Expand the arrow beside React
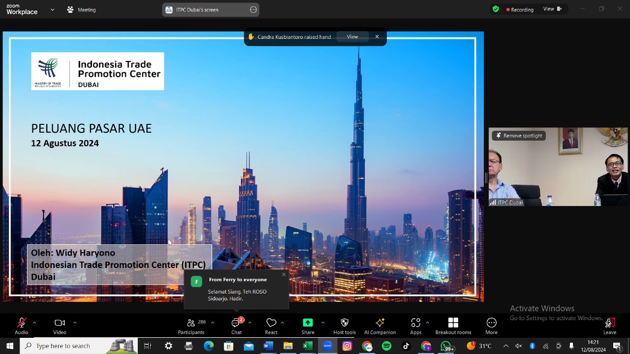This screenshot has height=354, width=630. coord(283,323)
